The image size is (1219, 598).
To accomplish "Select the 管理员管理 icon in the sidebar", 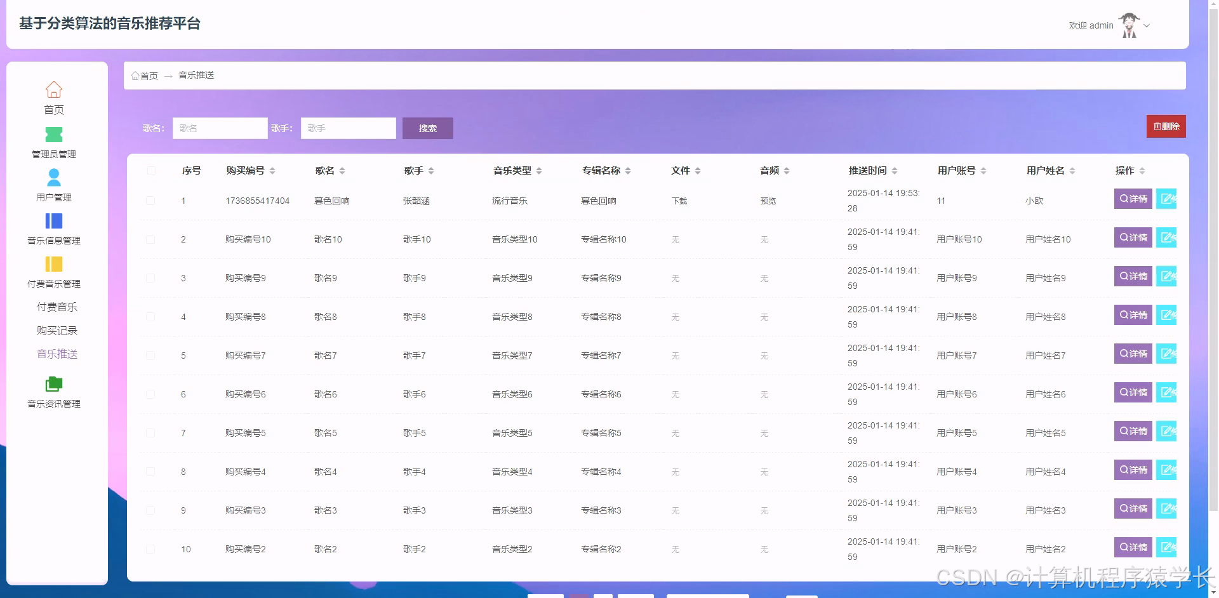I will point(53,134).
